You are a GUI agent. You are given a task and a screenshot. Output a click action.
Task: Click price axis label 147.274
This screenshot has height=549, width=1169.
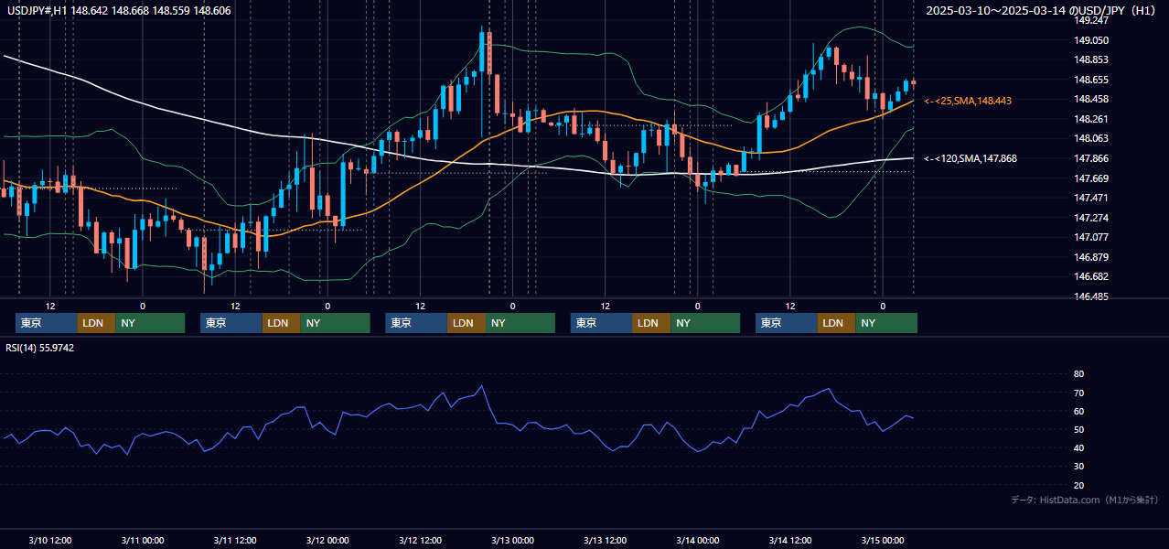[1091, 218]
